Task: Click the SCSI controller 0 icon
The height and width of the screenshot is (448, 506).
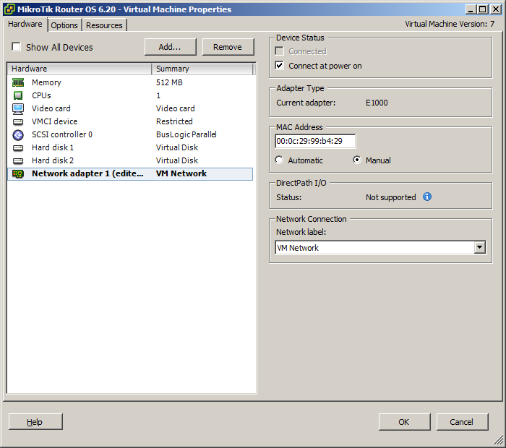Action: 18,135
